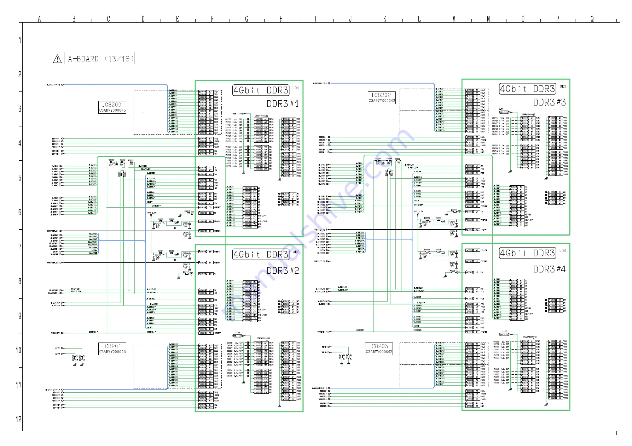This screenshot has height=446, width=632.
Task: Click column header letter N
Action: click(488, 19)
